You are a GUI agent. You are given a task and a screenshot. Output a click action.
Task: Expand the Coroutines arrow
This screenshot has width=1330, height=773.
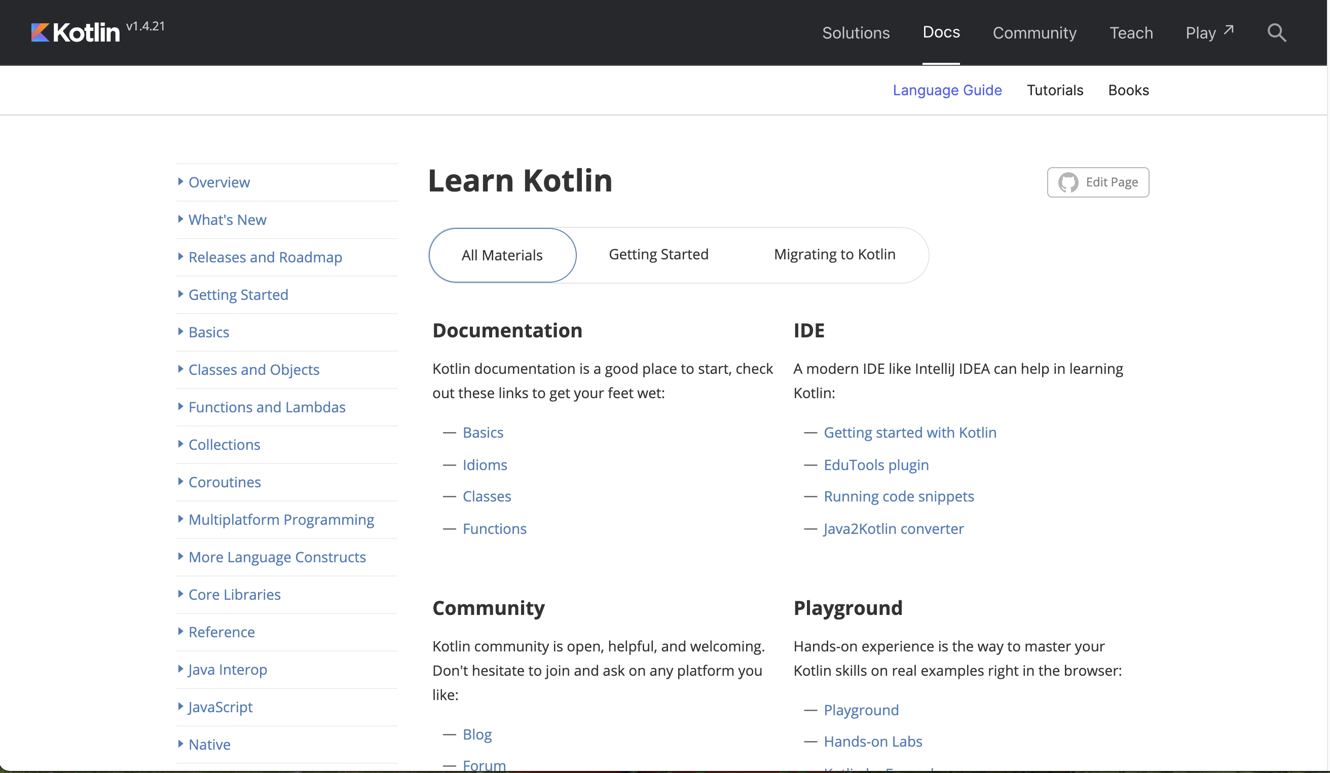coord(180,481)
